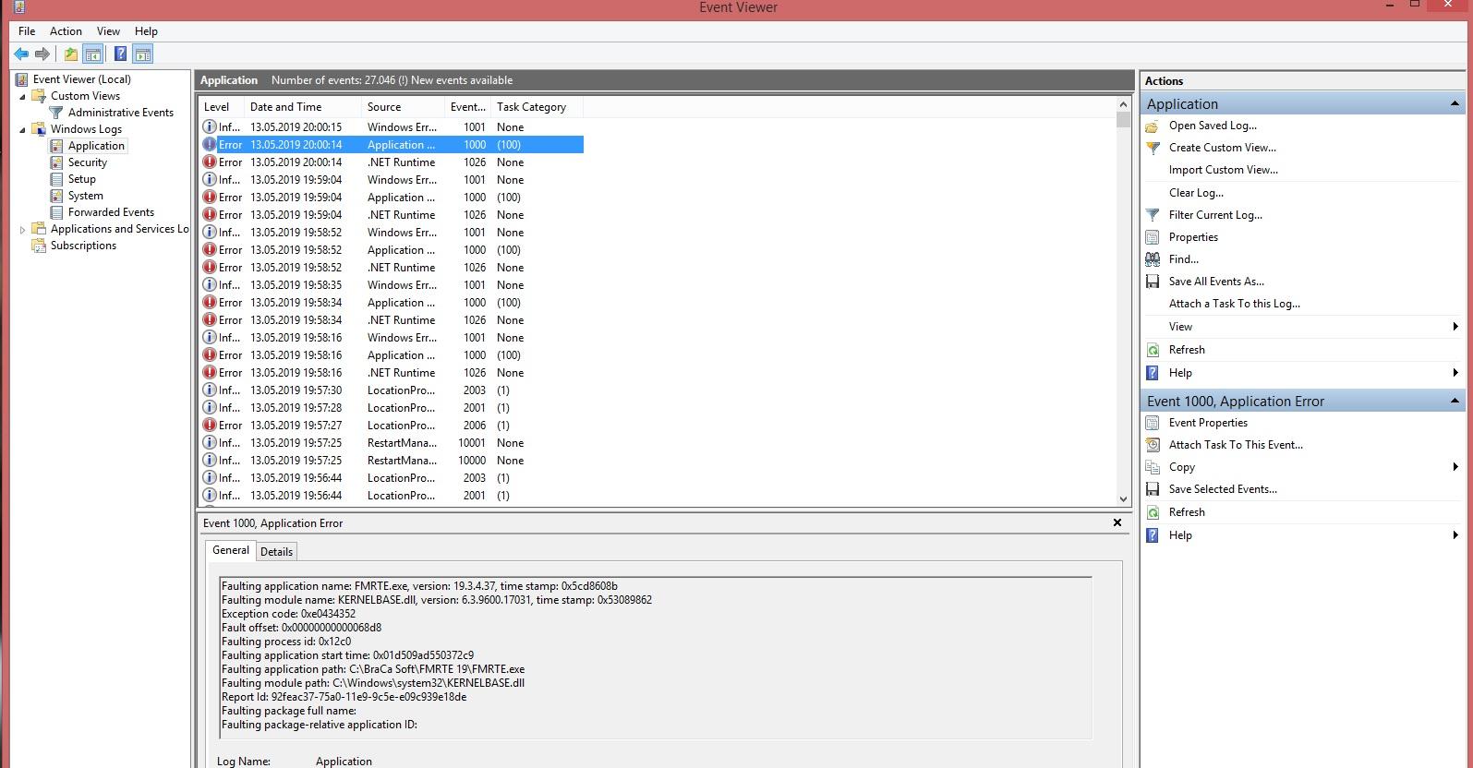Viewport: 1473px width, 768px height.
Task: Collapse the Application actions section
Action: coord(1455,103)
